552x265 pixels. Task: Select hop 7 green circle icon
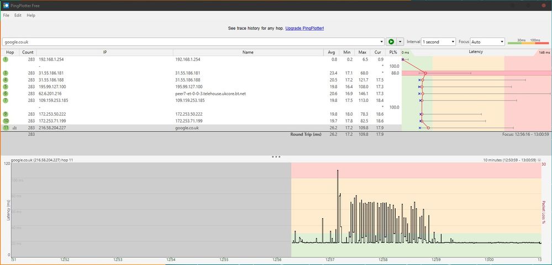click(6, 100)
